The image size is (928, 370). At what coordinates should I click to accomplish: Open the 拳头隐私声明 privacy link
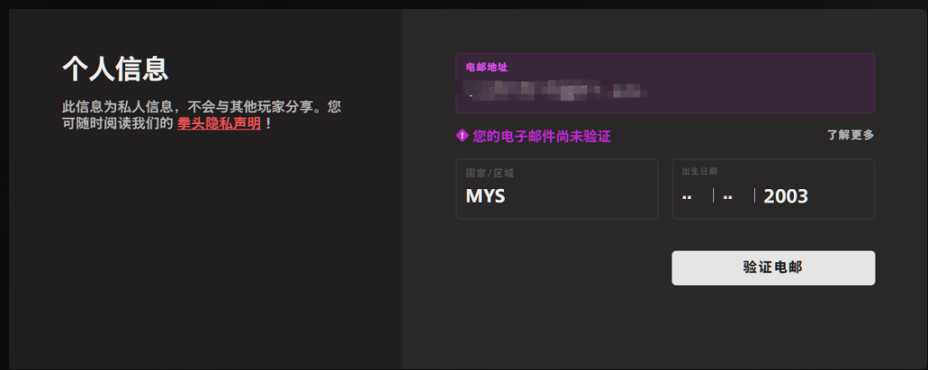(x=219, y=124)
